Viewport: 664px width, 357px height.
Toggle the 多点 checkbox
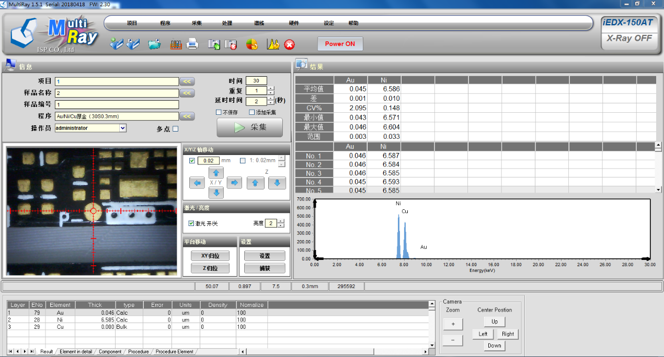click(176, 129)
